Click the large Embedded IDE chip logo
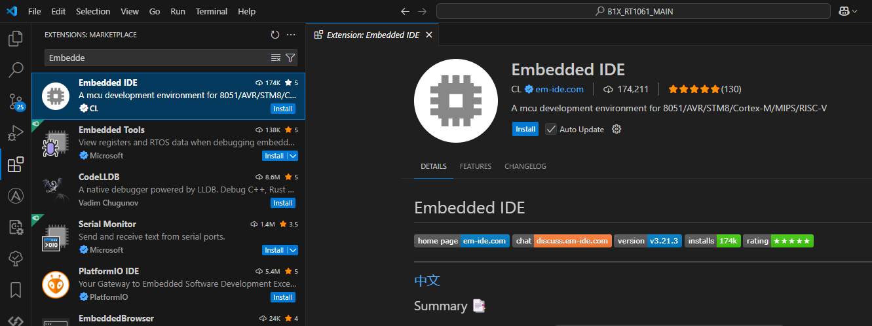The width and height of the screenshot is (872, 326). click(x=457, y=100)
